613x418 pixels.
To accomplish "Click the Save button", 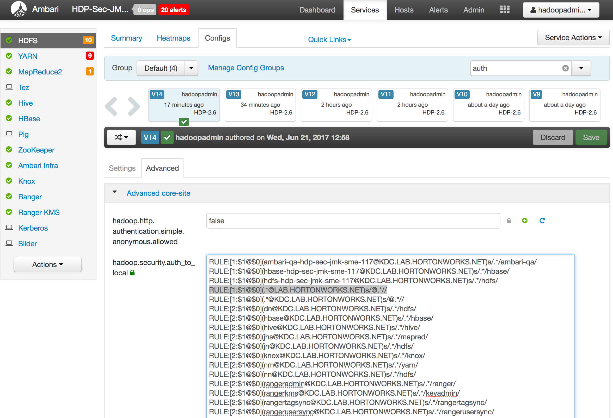I will (591, 137).
